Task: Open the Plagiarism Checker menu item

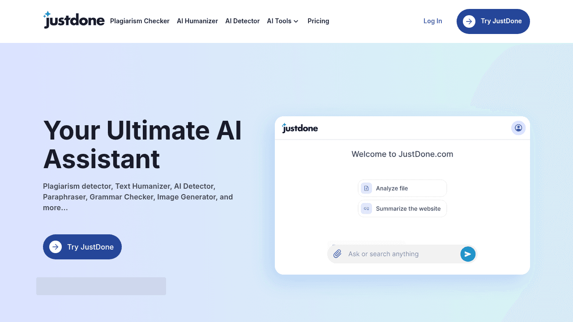Action: point(140,21)
